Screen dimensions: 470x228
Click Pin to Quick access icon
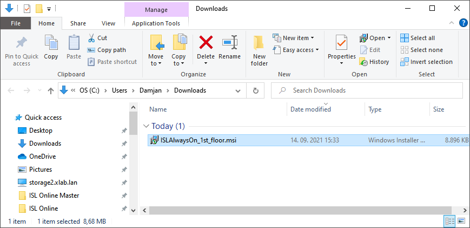coord(22,43)
